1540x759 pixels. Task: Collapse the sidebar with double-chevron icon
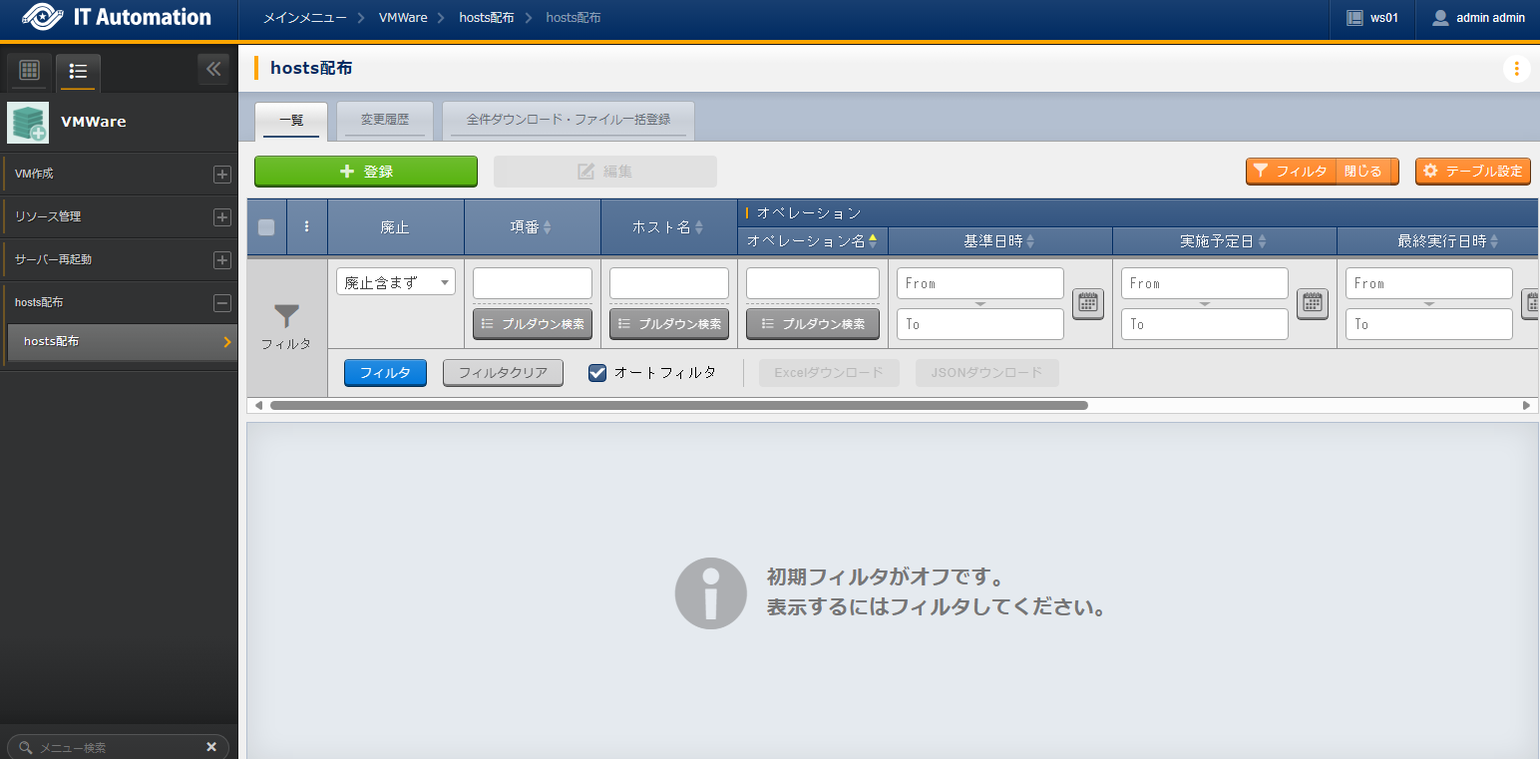[x=212, y=70]
